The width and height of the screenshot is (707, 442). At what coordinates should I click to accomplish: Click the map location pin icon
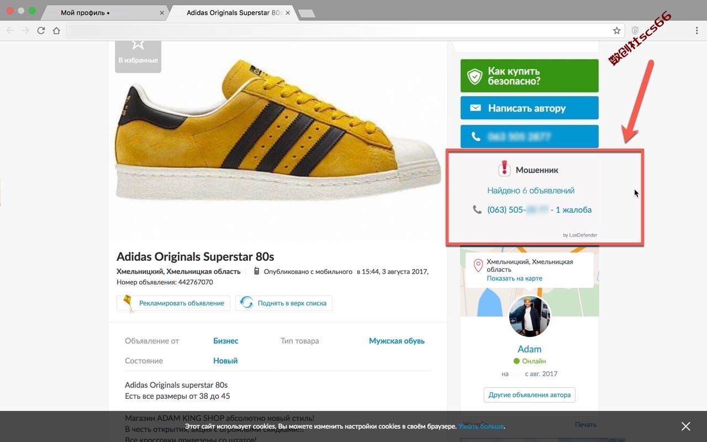pyautogui.click(x=478, y=266)
